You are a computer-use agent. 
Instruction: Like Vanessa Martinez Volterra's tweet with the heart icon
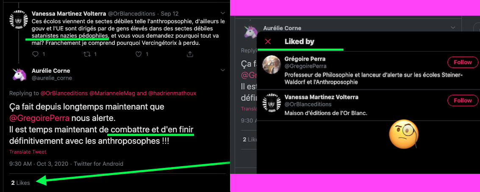(x=139, y=54)
